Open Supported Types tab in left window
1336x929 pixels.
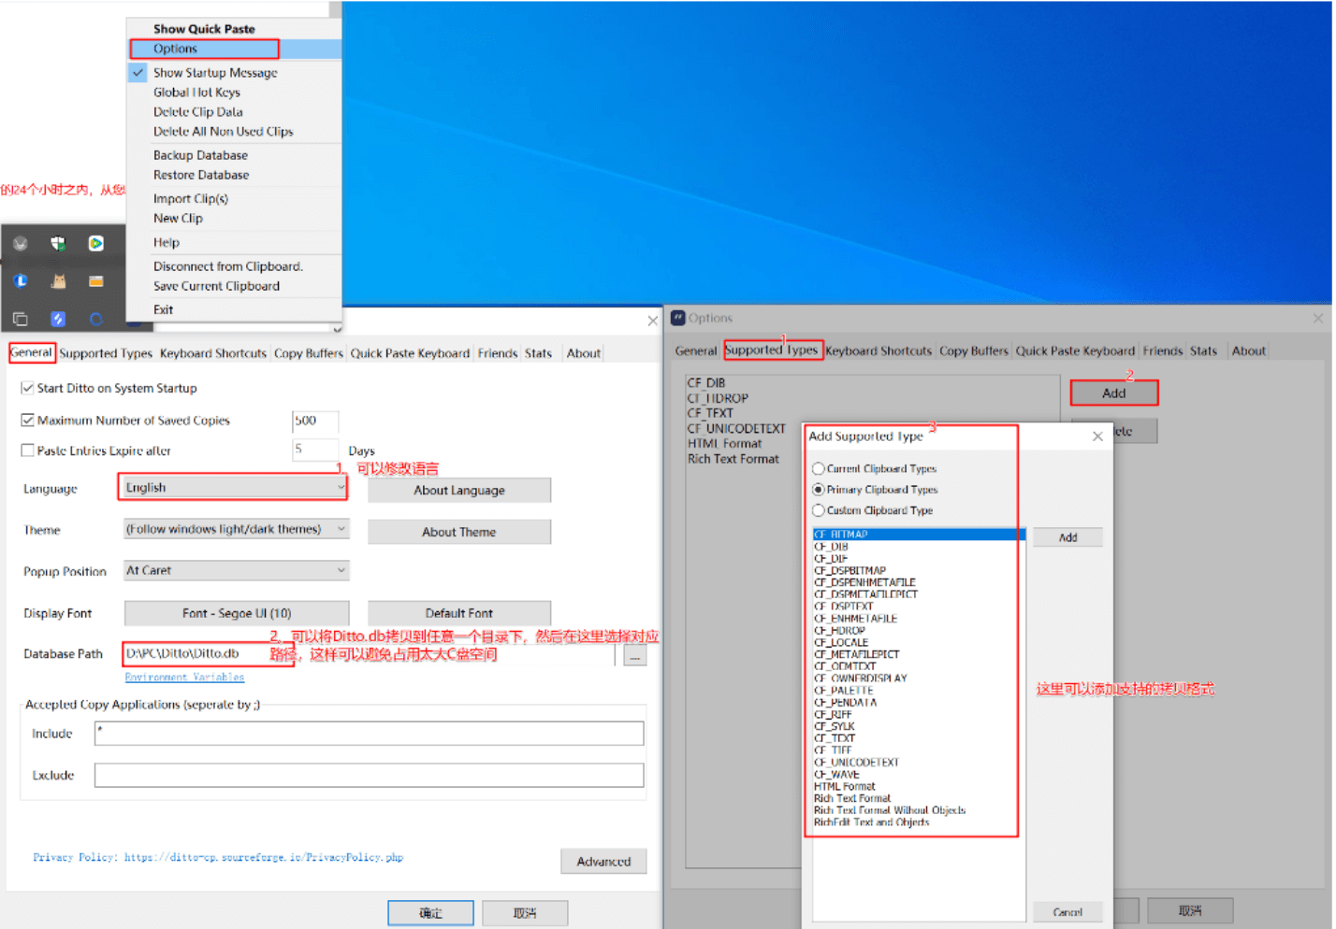point(106,353)
